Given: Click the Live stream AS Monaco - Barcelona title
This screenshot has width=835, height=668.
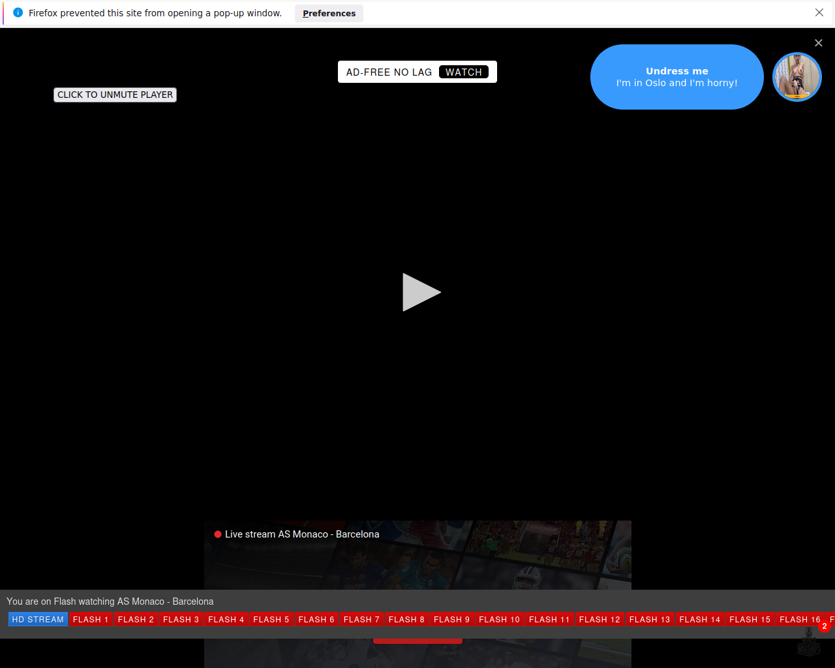Looking at the screenshot, I should [x=302, y=534].
